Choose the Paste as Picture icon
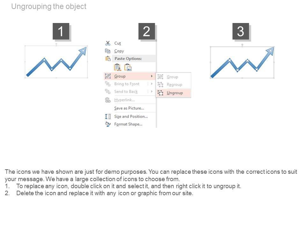Screen dimensions: 306x230 [128, 67]
